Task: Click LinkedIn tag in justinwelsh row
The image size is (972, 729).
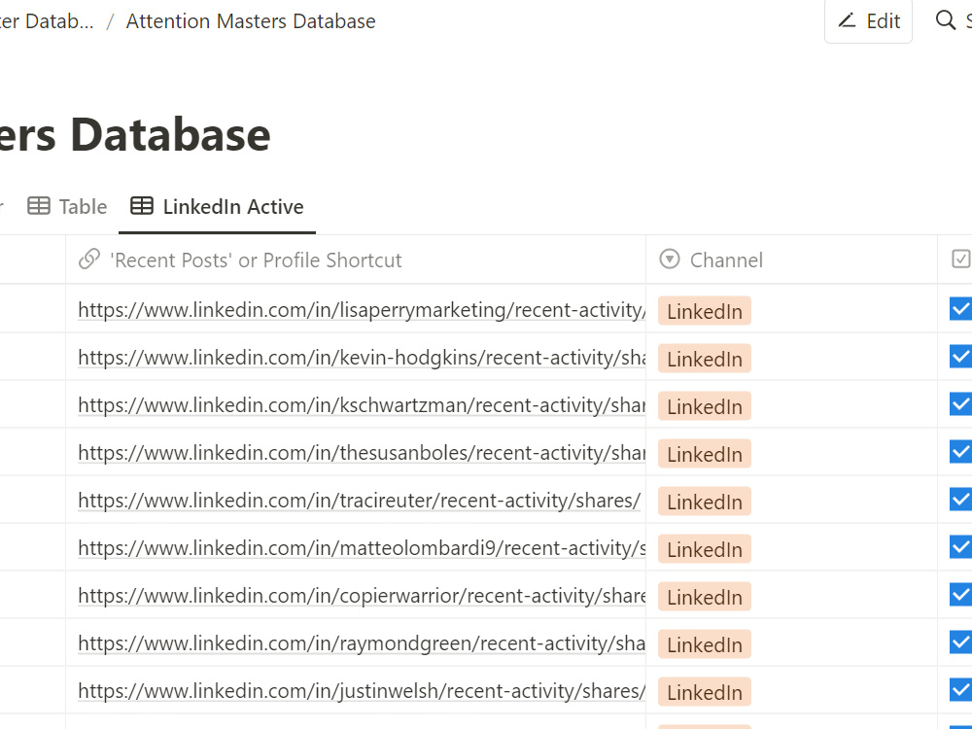Action: point(704,692)
